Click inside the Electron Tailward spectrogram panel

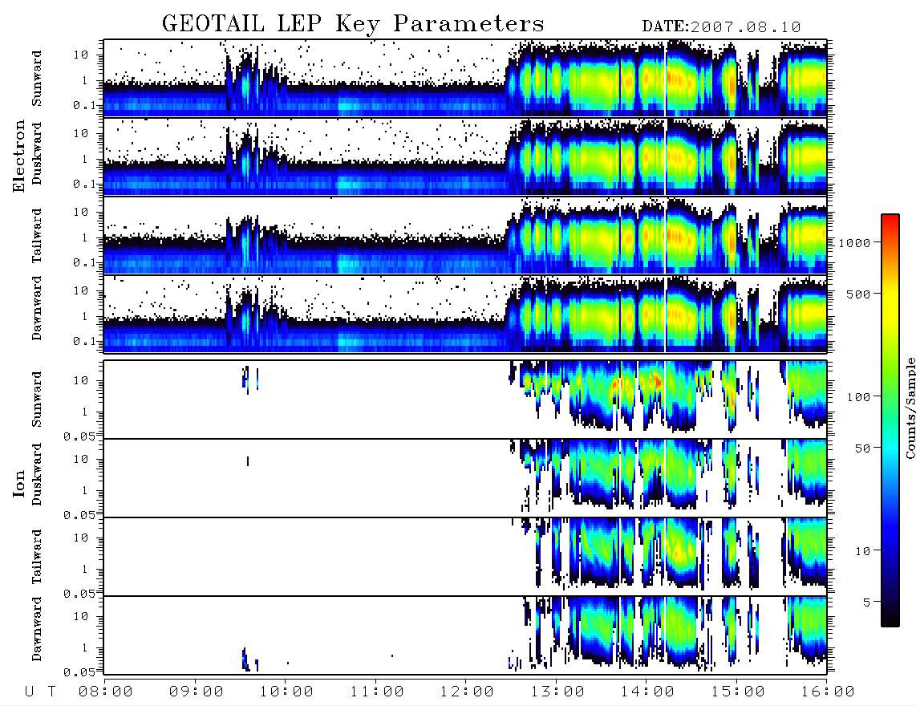tap(465, 236)
